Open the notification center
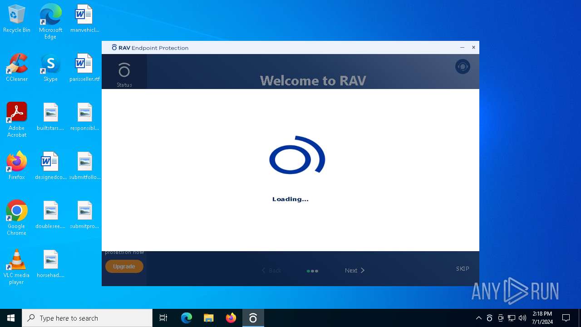Screen dimensions: 581x327 click(x=566, y=318)
